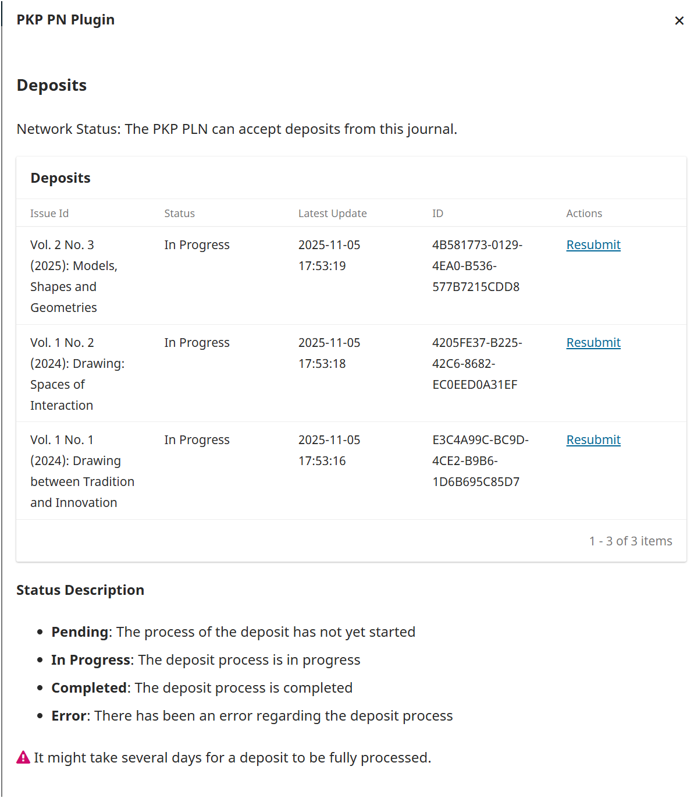The width and height of the screenshot is (694, 798).
Task: Click the ID column header
Action: click(437, 214)
